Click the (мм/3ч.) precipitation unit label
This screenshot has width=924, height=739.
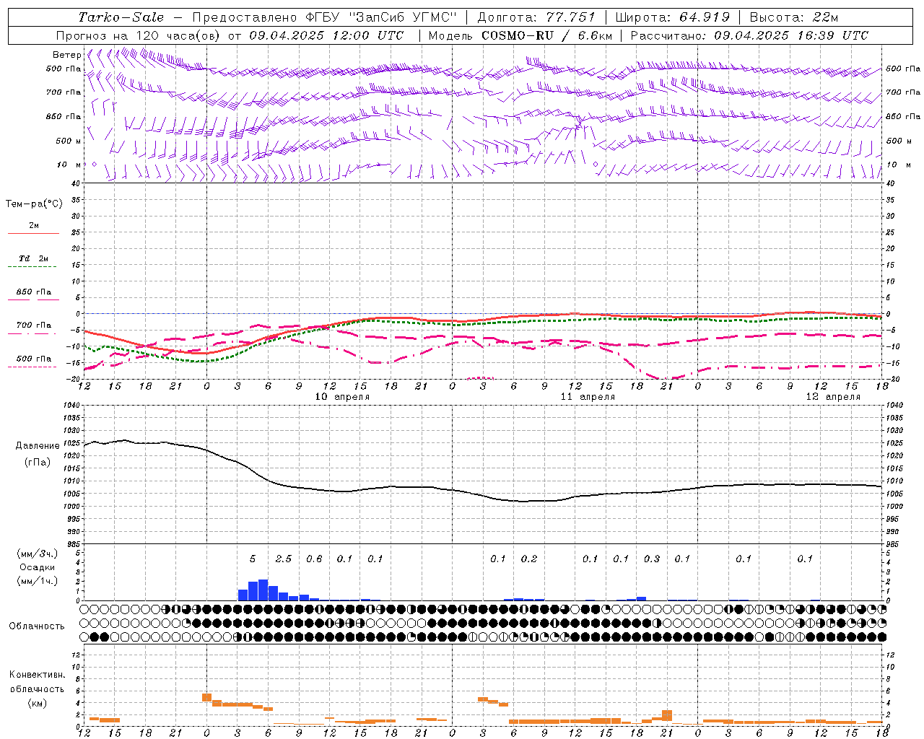tap(38, 554)
